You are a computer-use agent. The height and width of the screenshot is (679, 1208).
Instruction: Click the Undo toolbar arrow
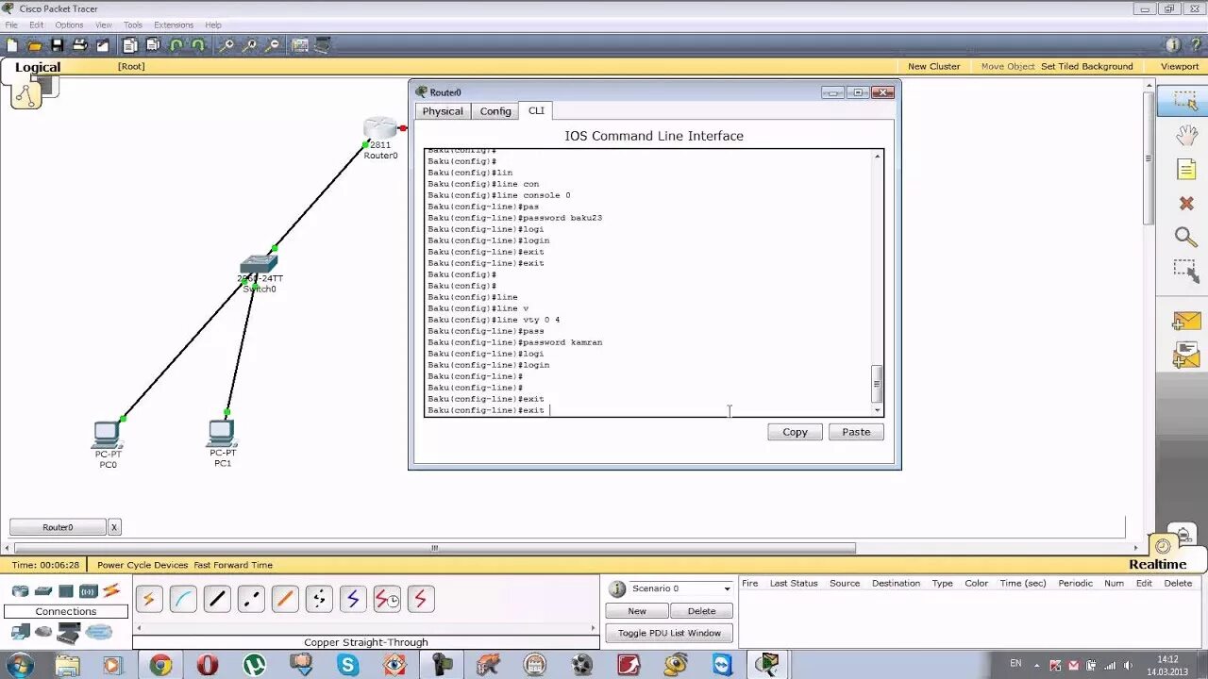[x=176, y=44]
